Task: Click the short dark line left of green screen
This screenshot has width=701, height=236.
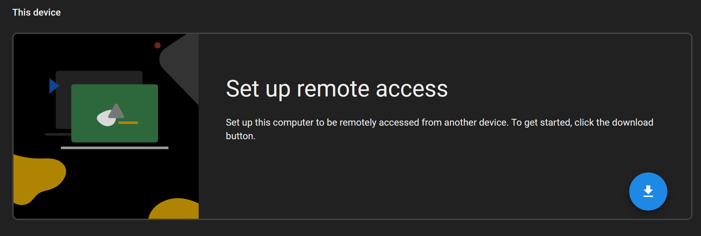Action: click(x=58, y=134)
